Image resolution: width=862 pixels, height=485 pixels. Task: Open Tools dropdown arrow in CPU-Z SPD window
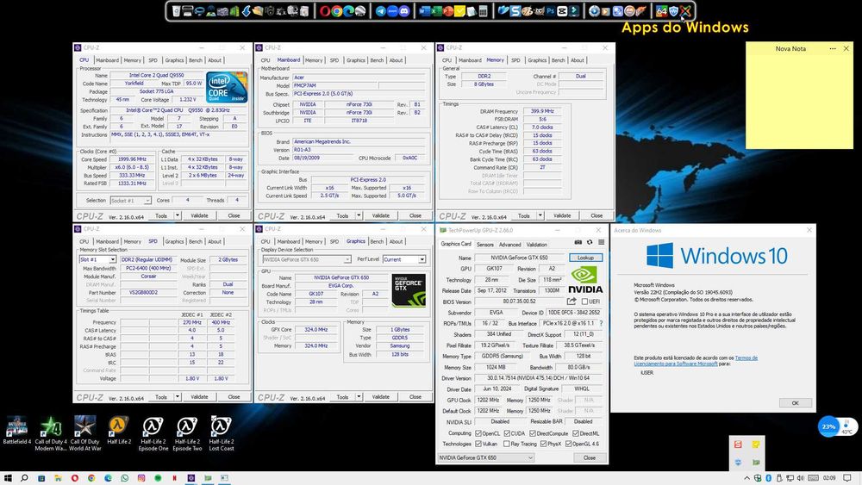point(178,396)
